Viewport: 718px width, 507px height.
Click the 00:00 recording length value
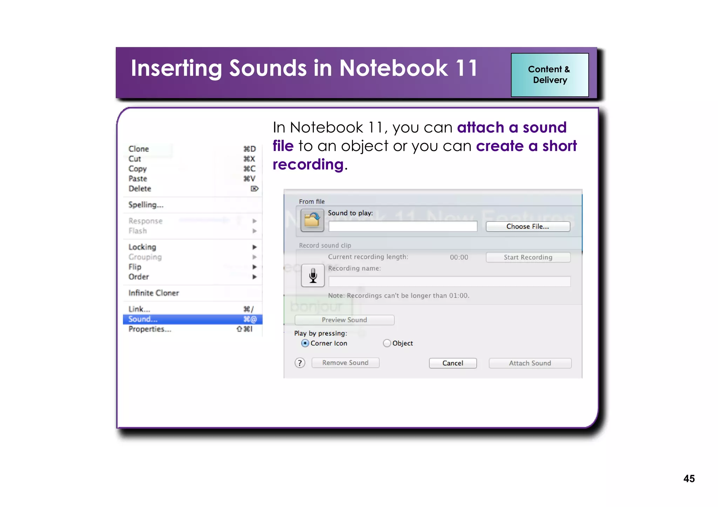[x=459, y=257]
